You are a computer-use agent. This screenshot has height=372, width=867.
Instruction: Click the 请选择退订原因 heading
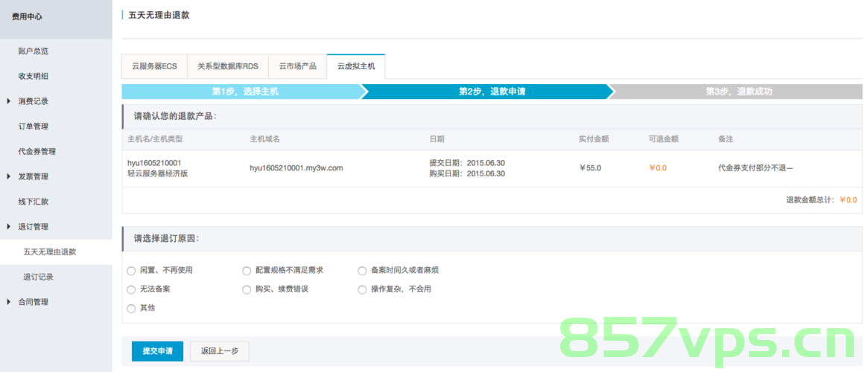pos(166,239)
